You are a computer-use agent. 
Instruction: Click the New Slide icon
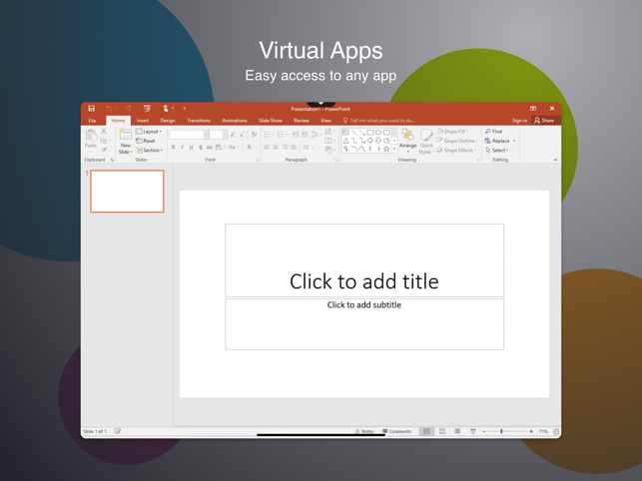click(125, 135)
